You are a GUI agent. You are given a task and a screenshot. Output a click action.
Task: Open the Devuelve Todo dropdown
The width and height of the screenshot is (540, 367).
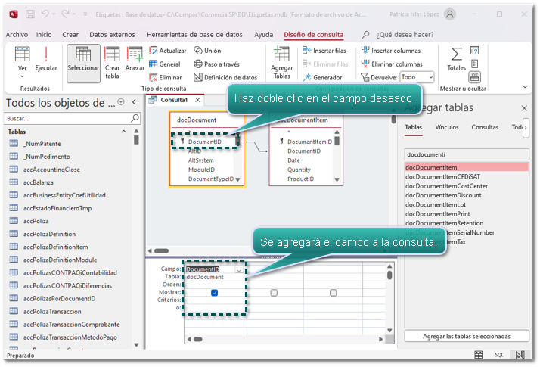pos(417,77)
